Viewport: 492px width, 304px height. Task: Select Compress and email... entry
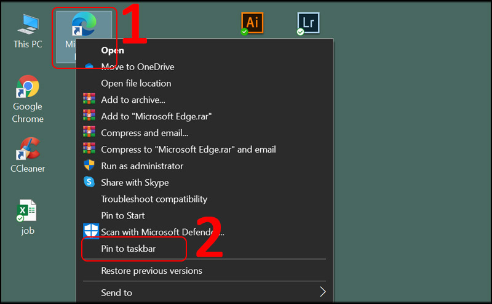tap(145, 132)
